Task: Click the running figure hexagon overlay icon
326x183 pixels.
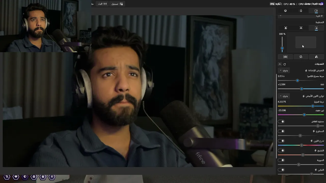Action: click(52, 177)
